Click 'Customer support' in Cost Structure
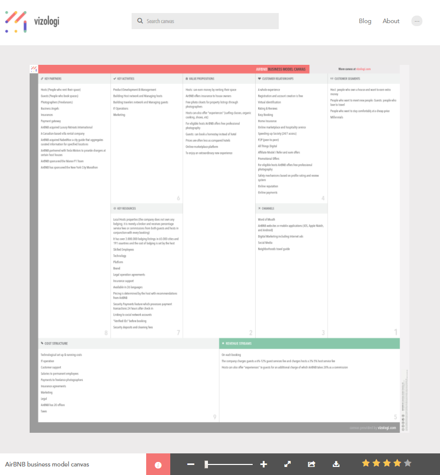 coord(51,367)
